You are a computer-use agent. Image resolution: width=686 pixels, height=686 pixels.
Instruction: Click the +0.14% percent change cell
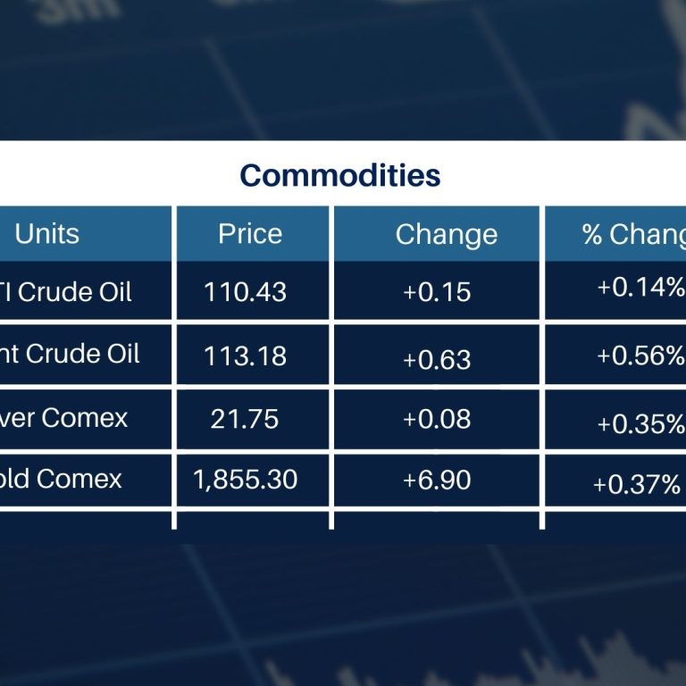point(640,287)
